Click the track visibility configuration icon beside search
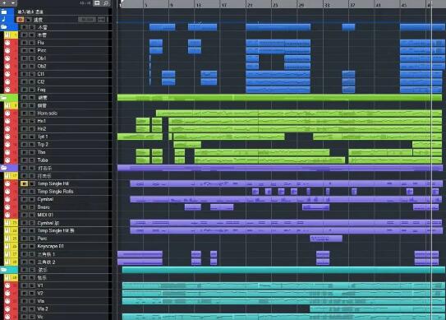 97,2
